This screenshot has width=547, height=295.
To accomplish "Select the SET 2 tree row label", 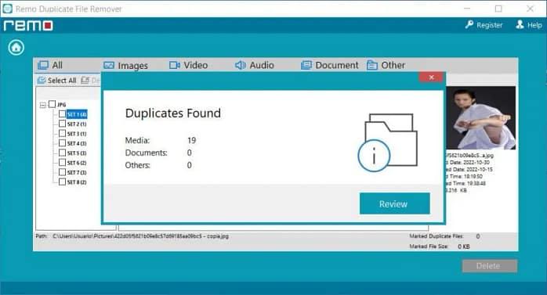I will pos(77,124).
